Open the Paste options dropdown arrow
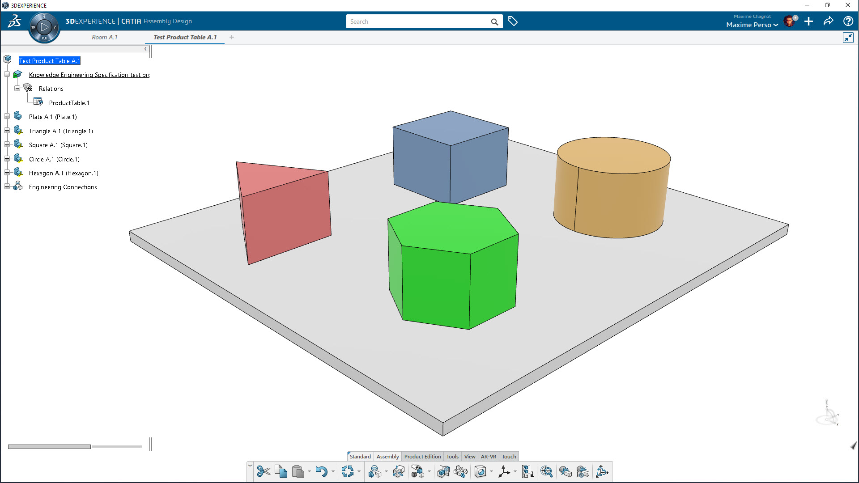Screen dimensions: 859x483 point(309,471)
